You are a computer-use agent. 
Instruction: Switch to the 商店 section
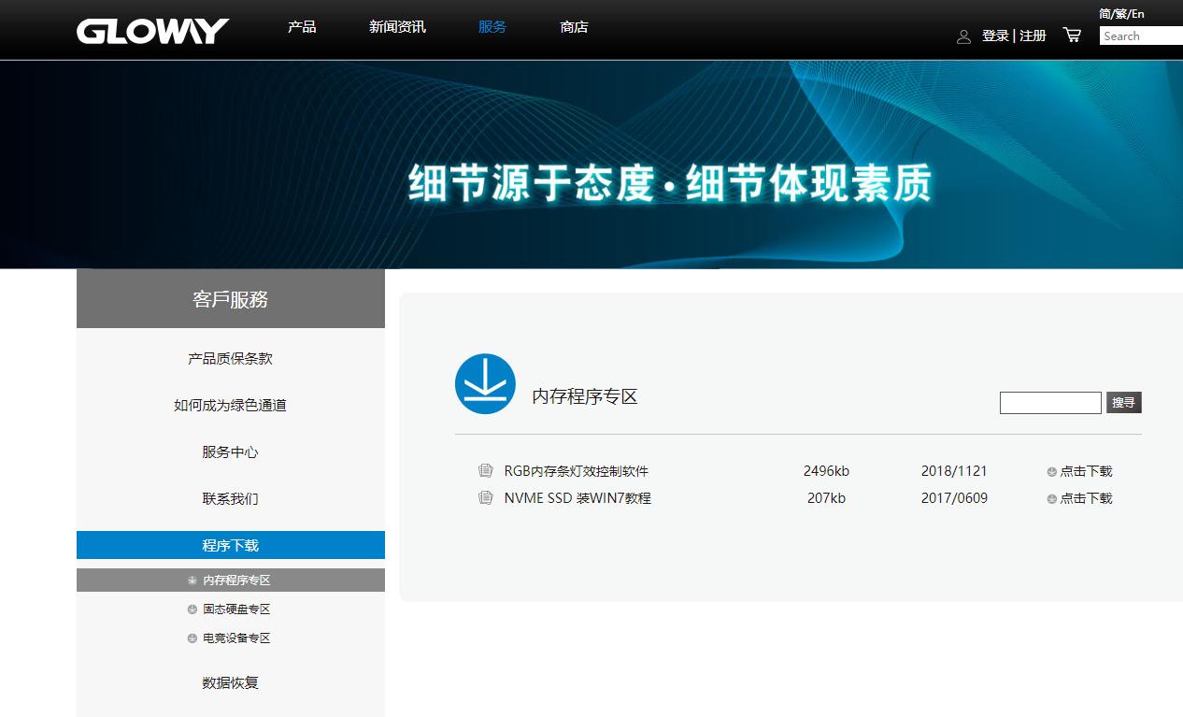[573, 27]
